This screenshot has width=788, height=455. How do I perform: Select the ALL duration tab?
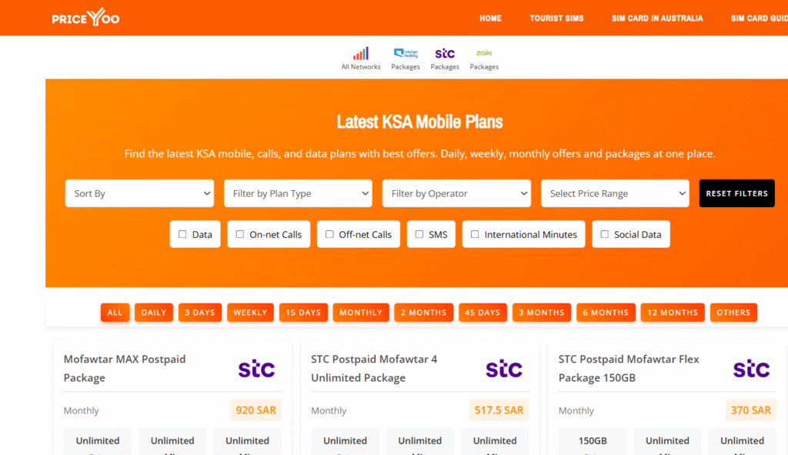pyautogui.click(x=115, y=313)
